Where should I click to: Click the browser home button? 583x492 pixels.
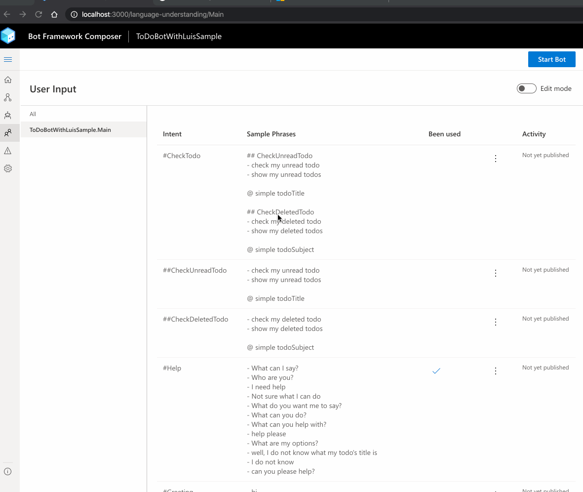coord(54,14)
